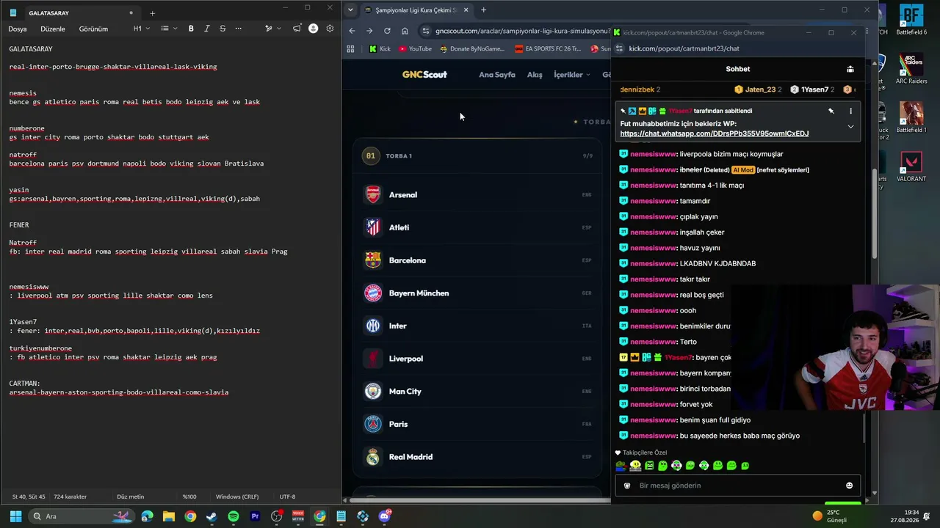This screenshot has height=528, width=940.
Task: Go to Ana Sayfa on GNCScout
Action: [497, 75]
